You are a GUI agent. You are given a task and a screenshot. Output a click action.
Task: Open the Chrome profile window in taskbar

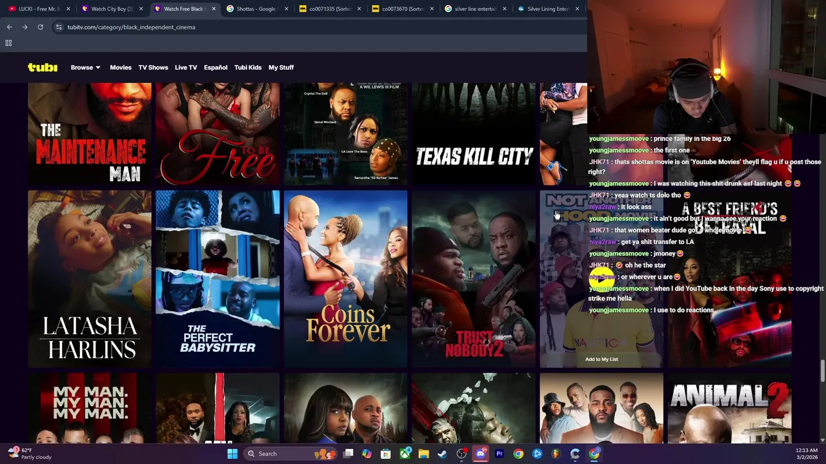tap(594, 454)
